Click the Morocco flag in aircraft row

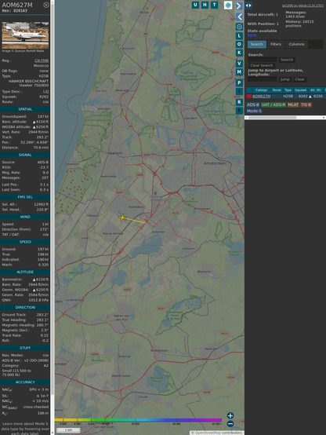tap(249, 96)
